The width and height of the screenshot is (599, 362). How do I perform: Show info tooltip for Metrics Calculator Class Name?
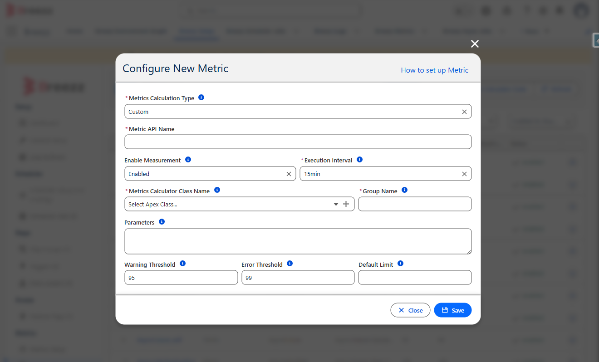coord(217,190)
